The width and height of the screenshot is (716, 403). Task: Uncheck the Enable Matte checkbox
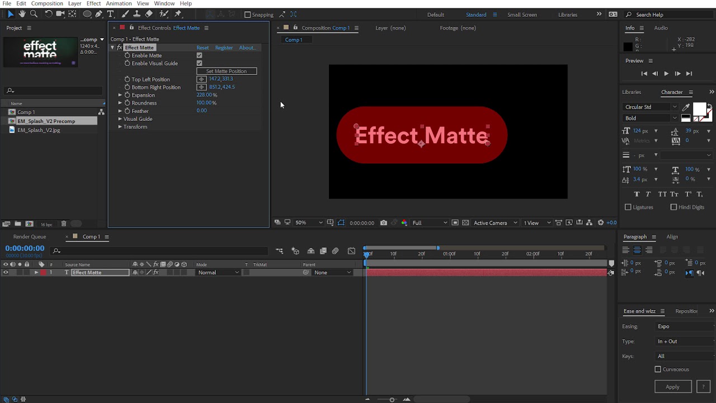click(199, 55)
